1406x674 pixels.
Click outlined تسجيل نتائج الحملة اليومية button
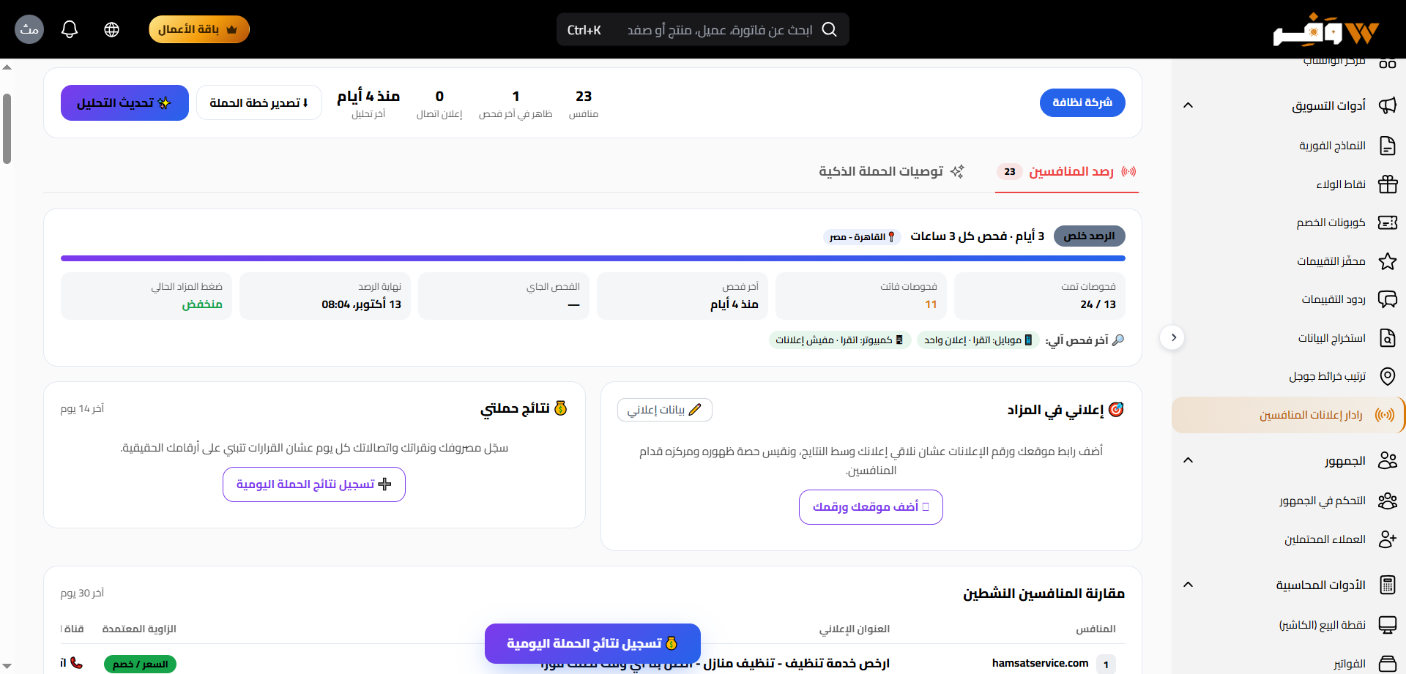[314, 484]
